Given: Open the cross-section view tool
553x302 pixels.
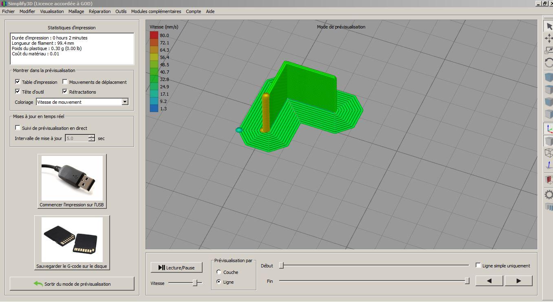Looking at the screenshot, I should click(x=549, y=179).
